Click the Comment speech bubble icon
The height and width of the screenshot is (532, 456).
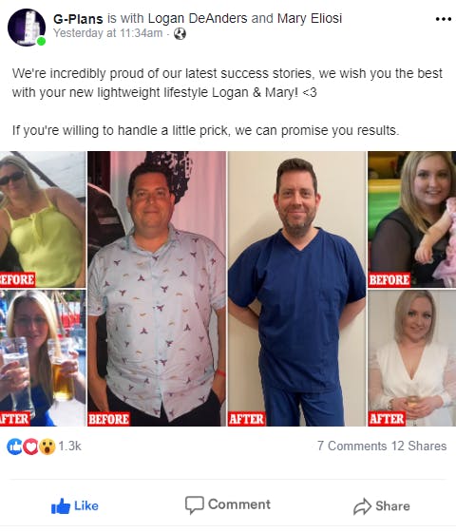[x=195, y=504]
